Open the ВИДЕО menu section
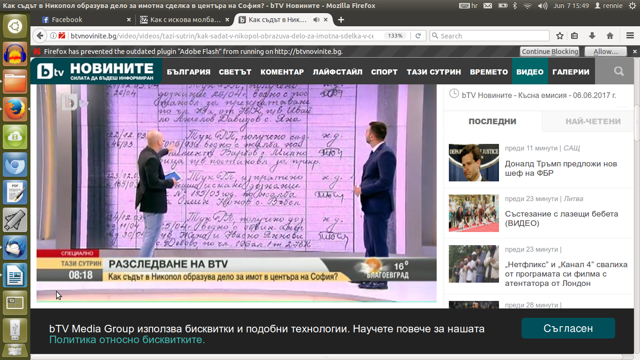This screenshot has width=640, height=360. (x=530, y=71)
